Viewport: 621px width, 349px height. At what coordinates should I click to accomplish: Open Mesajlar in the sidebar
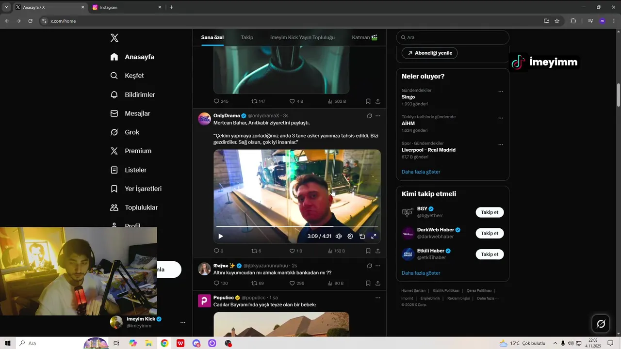130,113
